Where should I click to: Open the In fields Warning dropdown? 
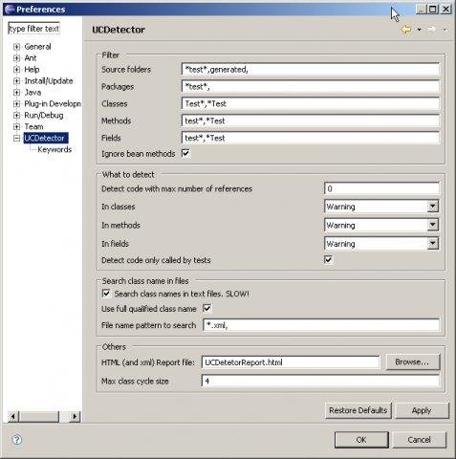pyautogui.click(x=432, y=244)
